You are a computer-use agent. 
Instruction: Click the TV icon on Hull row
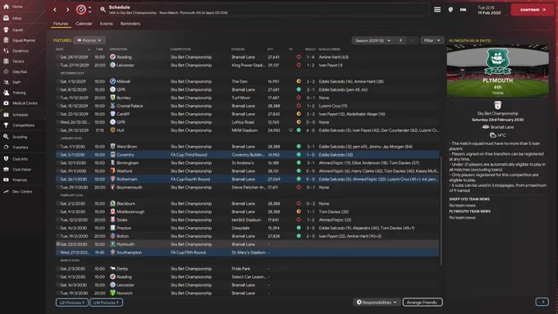(290, 130)
